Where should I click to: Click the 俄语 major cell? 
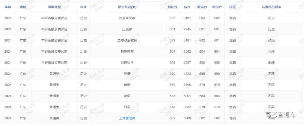[x=127, y=85]
